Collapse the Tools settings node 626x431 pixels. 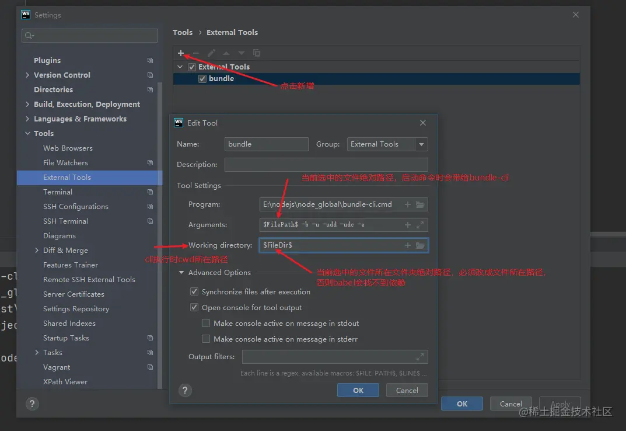click(27, 134)
